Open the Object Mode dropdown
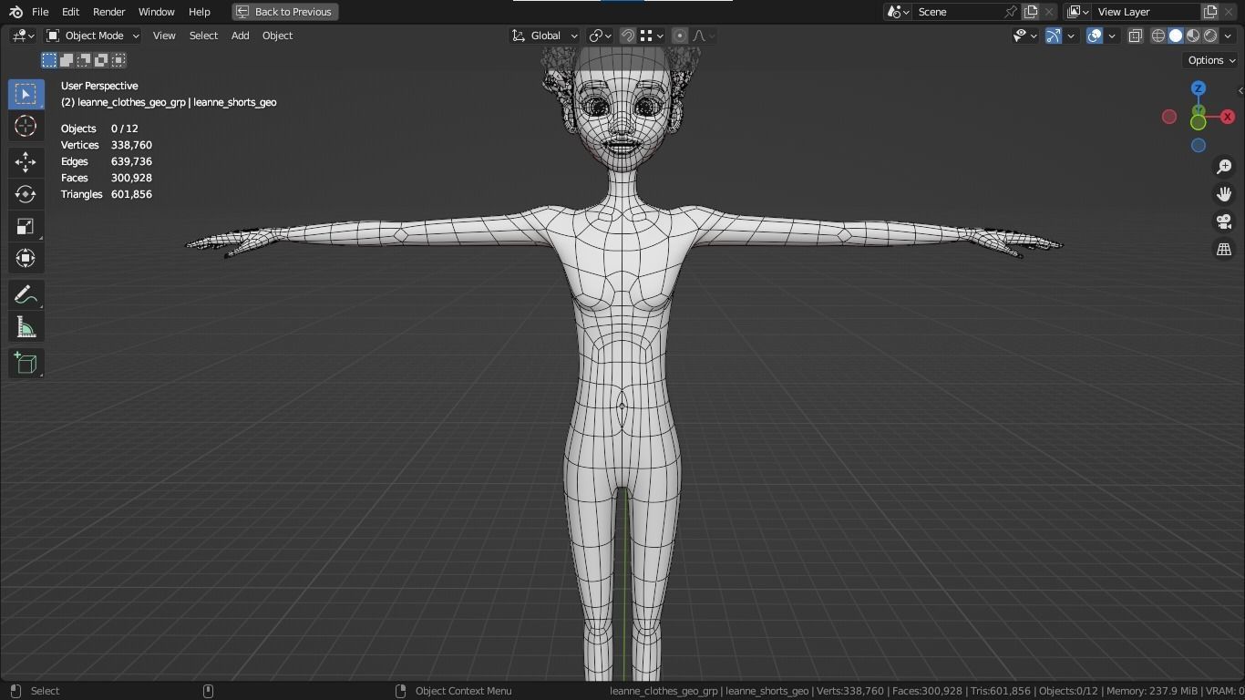Image resolution: width=1245 pixels, height=700 pixels. point(92,36)
